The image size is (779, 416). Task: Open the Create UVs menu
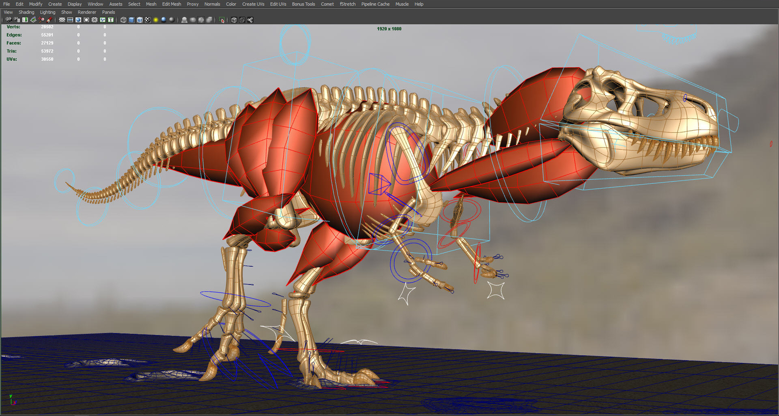pos(253,4)
